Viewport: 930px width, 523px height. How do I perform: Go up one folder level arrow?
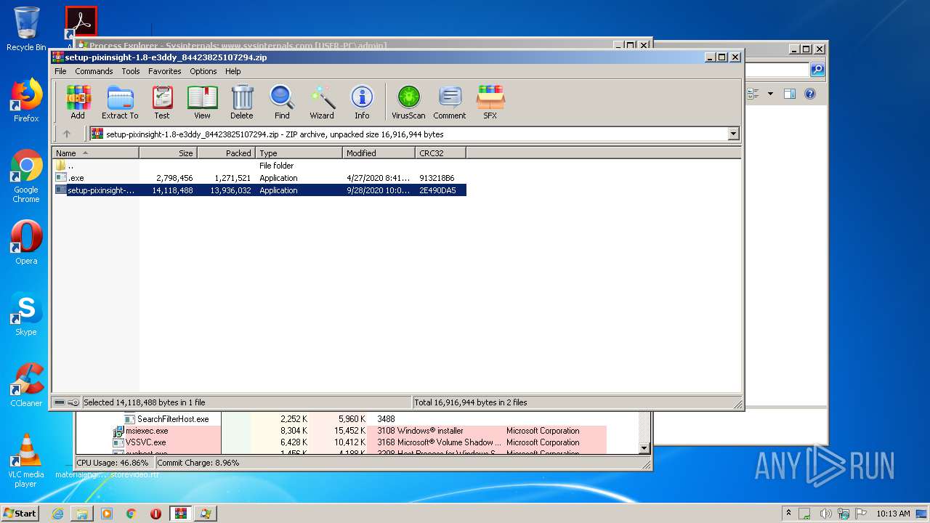pos(67,134)
